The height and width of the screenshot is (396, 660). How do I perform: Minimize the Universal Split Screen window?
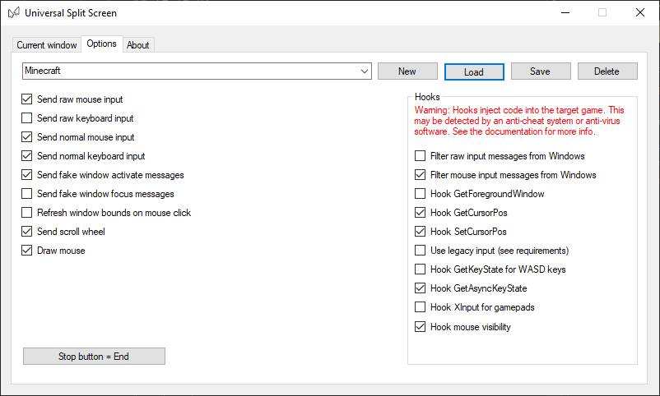coord(565,12)
